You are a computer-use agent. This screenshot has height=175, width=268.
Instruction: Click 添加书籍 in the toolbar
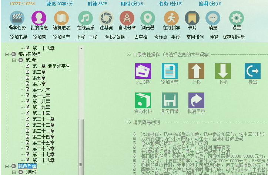click(x=19, y=37)
